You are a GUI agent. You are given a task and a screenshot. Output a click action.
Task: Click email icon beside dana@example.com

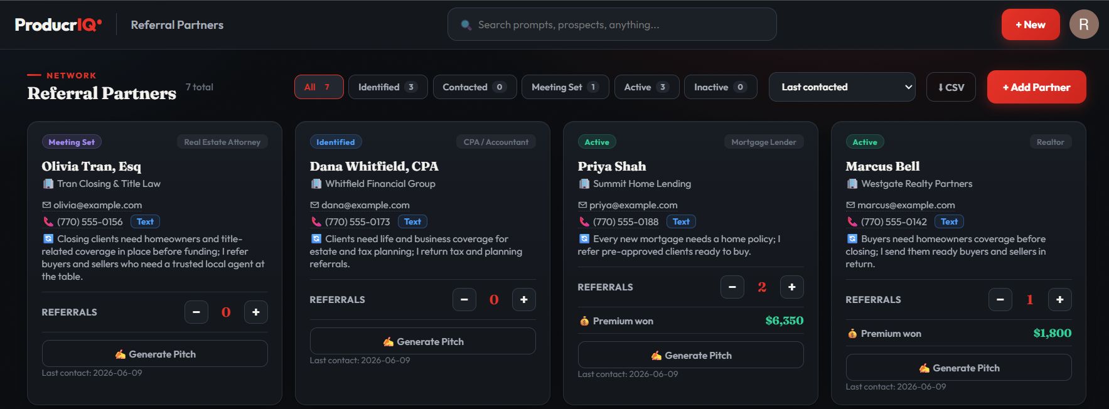point(314,205)
